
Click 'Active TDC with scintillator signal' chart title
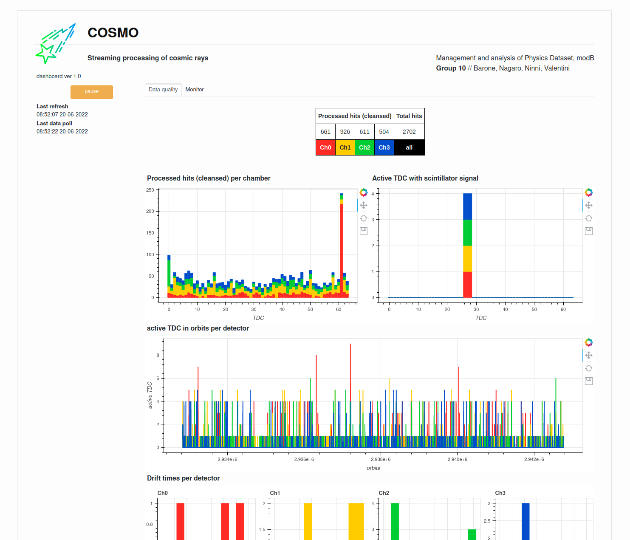point(425,178)
